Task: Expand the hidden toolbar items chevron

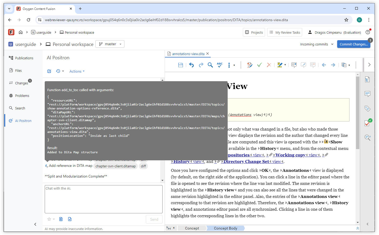Action: click(x=369, y=65)
